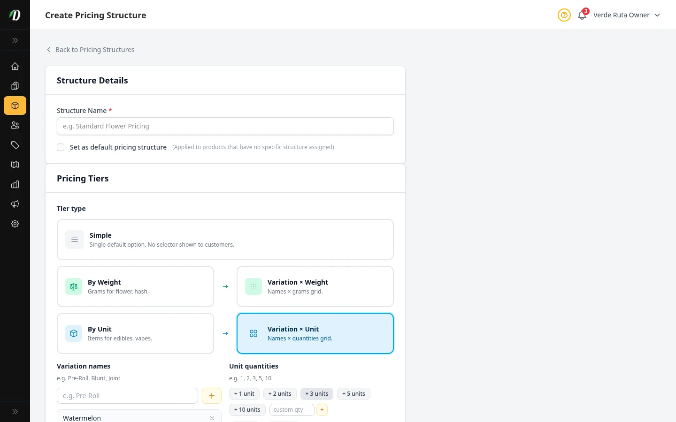Click the yellow help question icon
The width and height of the screenshot is (676, 422).
click(564, 15)
